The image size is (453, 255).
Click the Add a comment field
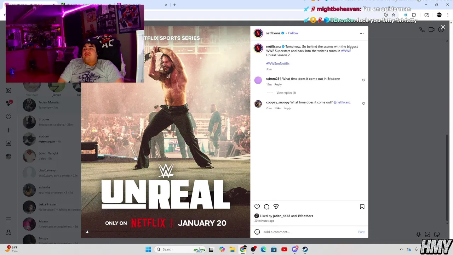[310, 232]
